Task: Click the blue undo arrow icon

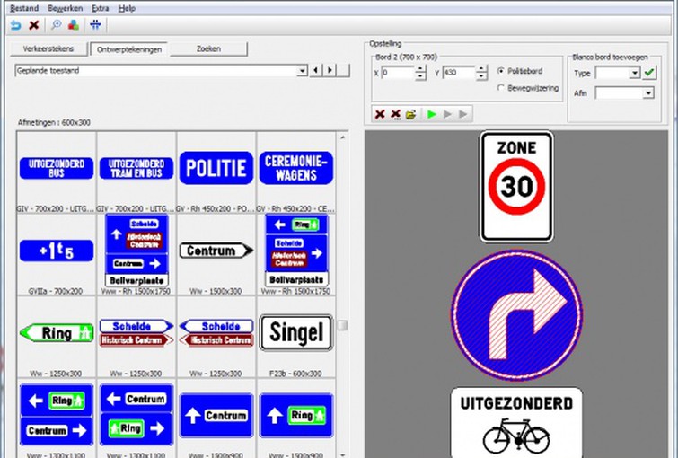Action: [16, 25]
